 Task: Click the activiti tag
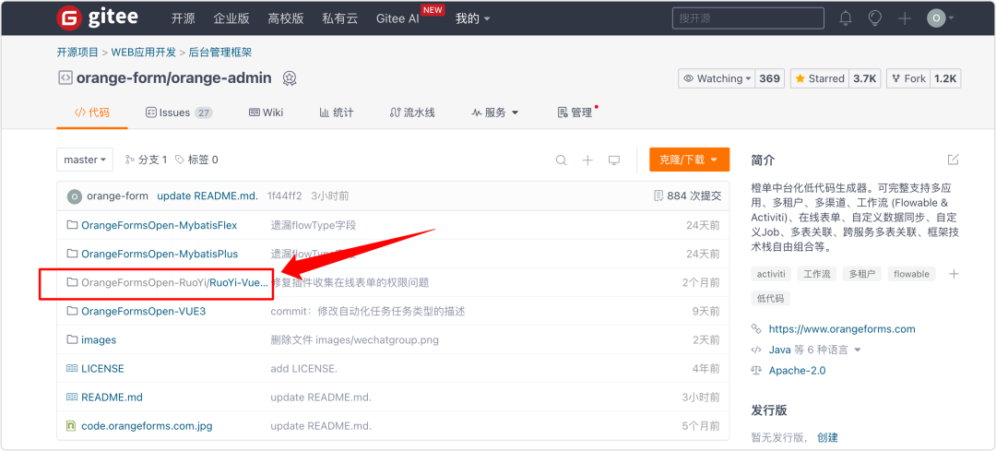pos(771,274)
